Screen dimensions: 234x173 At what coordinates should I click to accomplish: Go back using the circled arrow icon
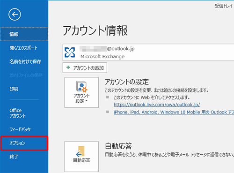(x=15, y=15)
